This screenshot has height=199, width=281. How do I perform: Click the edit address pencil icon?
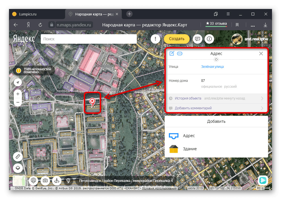[172, 53]
